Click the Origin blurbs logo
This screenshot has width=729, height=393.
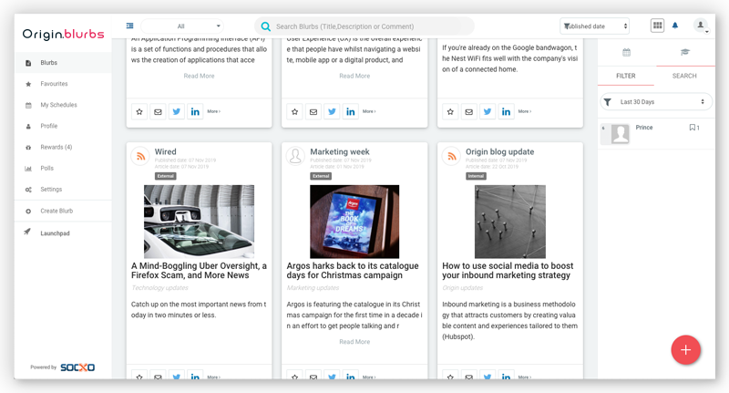point(63,34)
